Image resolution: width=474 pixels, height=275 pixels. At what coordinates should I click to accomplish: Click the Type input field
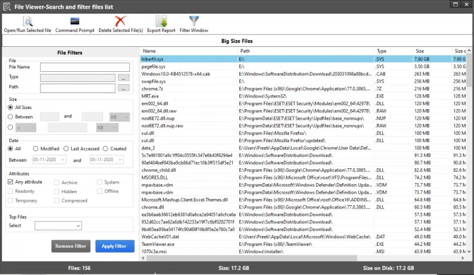pyautogui.click(x=78, y=78)
